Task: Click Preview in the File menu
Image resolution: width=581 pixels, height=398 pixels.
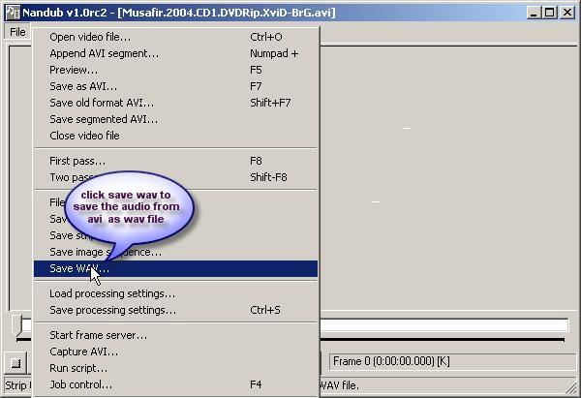Action: pyautogui.click(x=175, y=70)
